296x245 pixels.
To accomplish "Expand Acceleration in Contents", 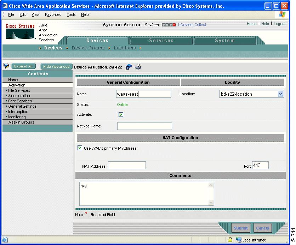I will click(x=6, y=96).
